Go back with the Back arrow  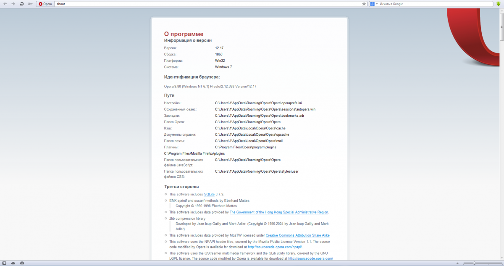click(x=5, y=4)
